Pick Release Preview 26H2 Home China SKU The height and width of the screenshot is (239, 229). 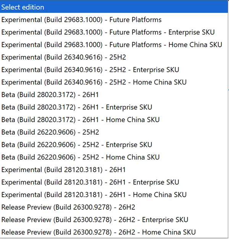114,232
